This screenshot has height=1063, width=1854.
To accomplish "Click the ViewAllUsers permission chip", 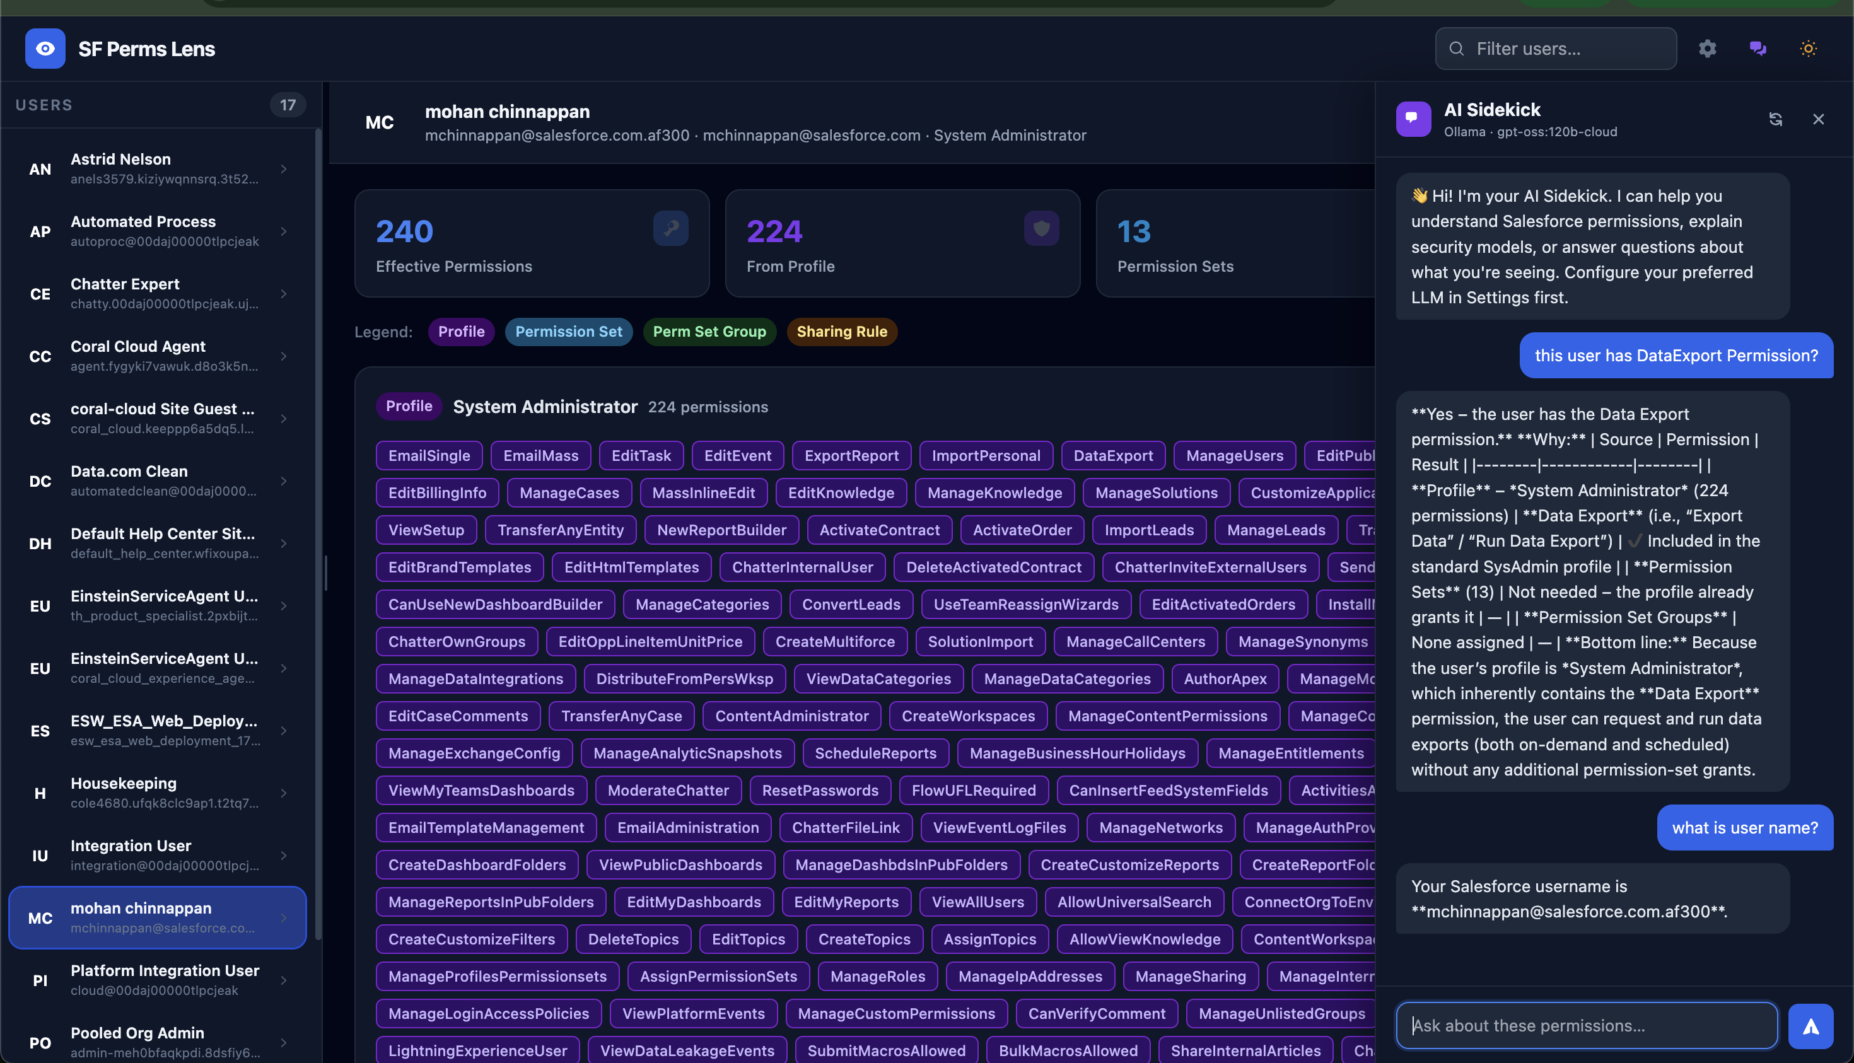I will pyautogui.click(x=977, y=902).
